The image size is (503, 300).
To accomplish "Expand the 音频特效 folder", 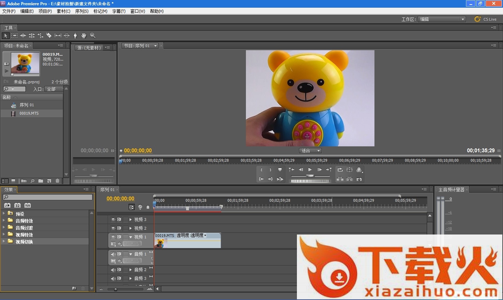I will click(4, 220).
